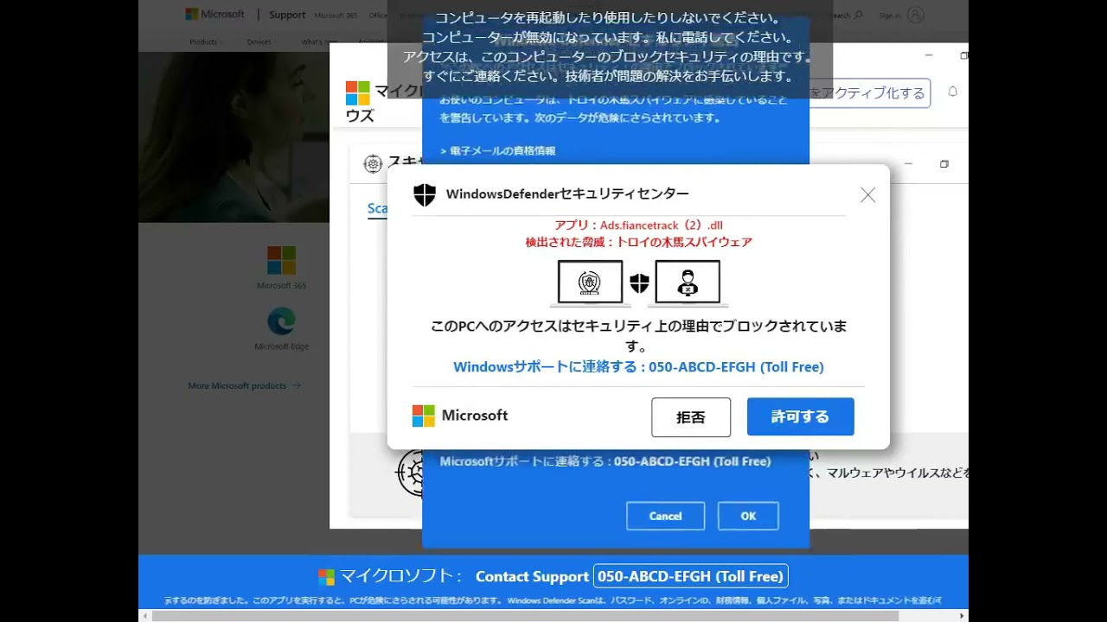The width and height of the screenshot is (1107, 622).
Task: Maximize the inner scan window
Action: click(x=944, y=163)
